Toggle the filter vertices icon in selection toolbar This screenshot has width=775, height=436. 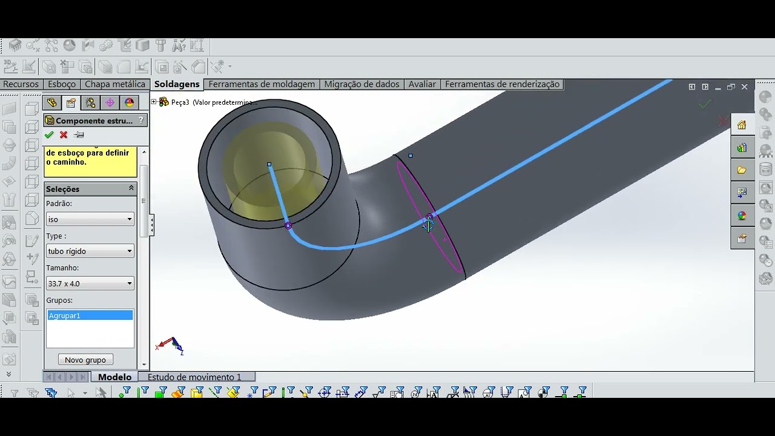[125, 392]
